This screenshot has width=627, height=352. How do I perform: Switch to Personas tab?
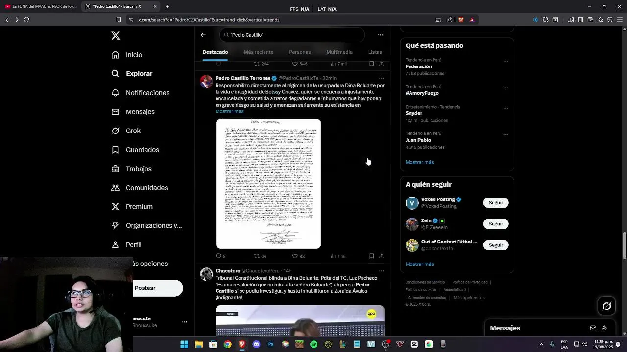(300, 52)
